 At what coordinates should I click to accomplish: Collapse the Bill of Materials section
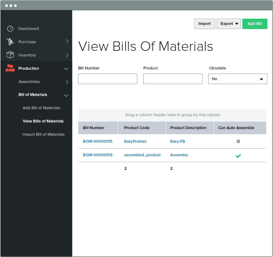click(x=66, y=95)
